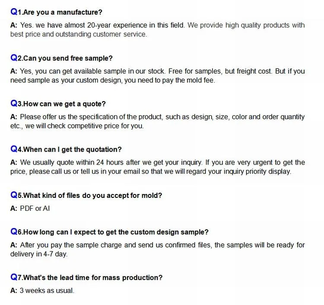Click the blue Q3 marker
Screen dimensions: 324x305
16,104
